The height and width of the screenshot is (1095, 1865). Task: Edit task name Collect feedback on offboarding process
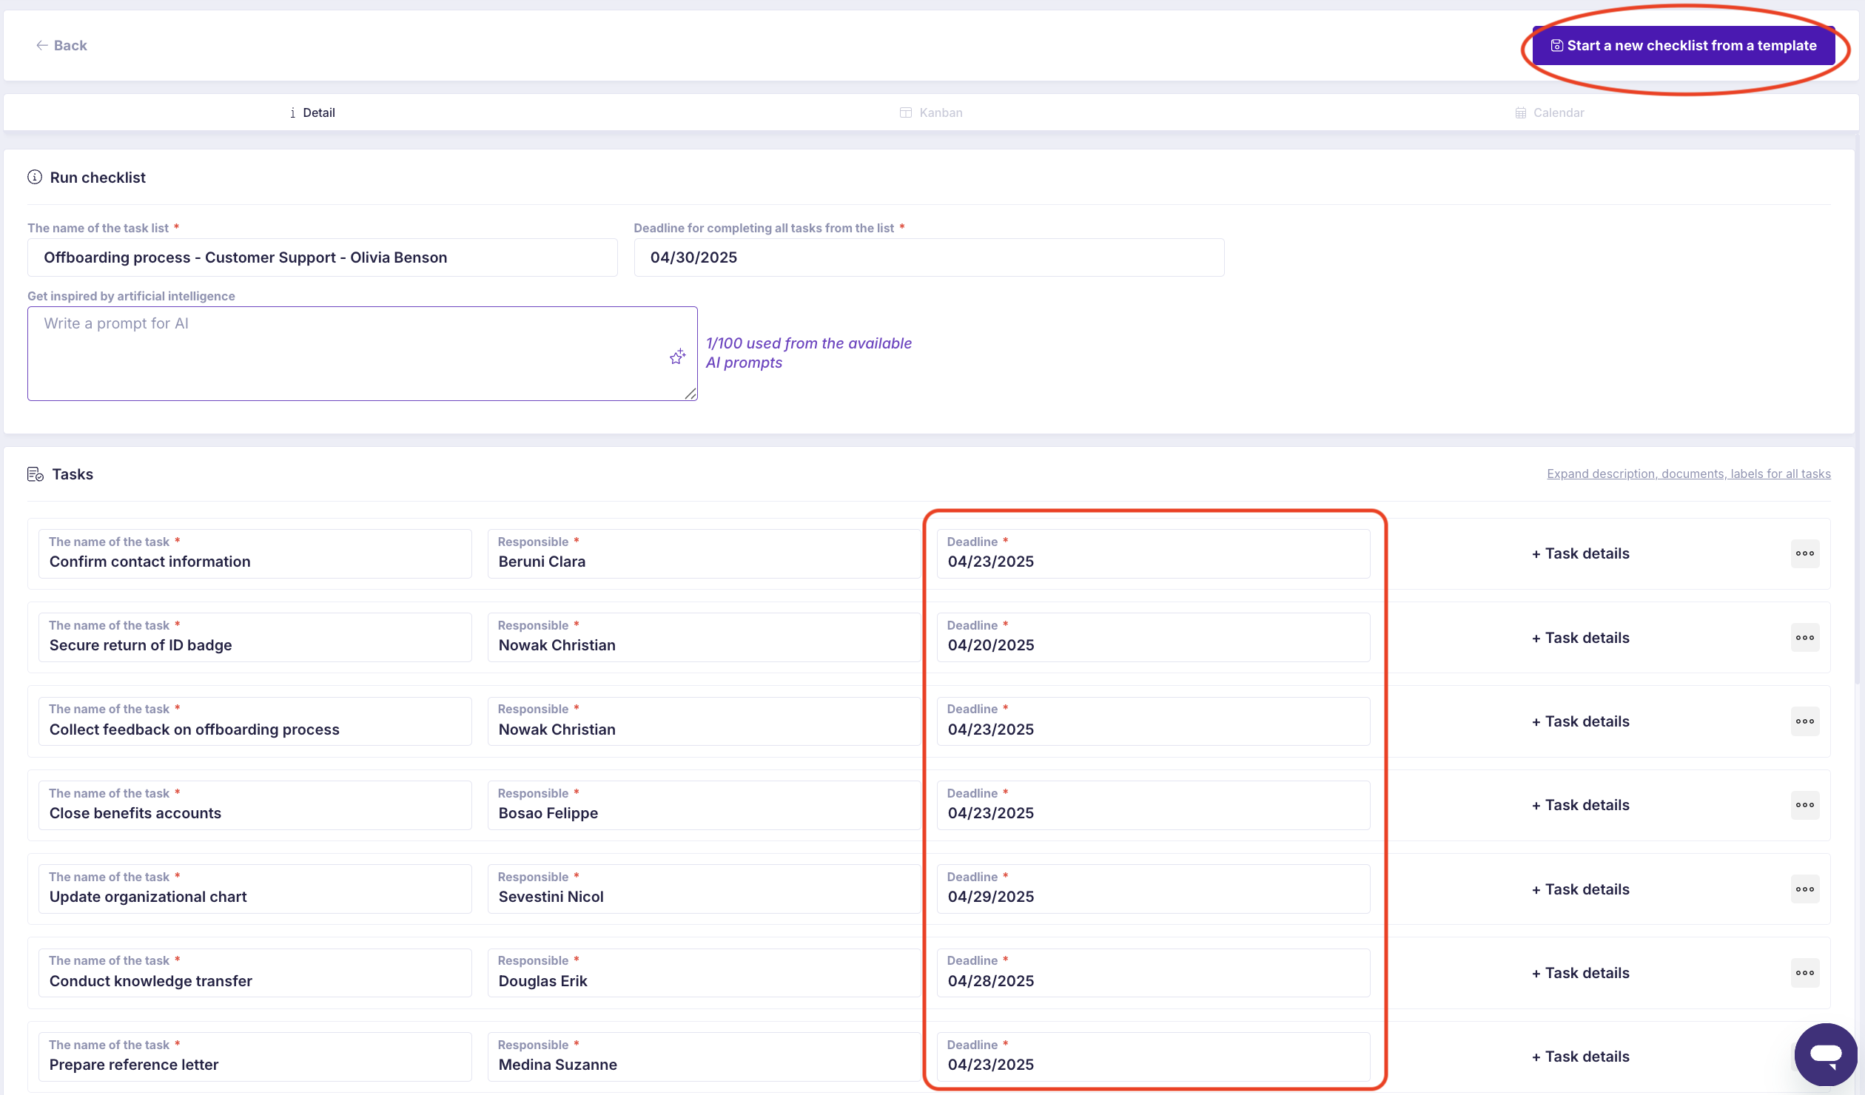click(x=255, y=721)
